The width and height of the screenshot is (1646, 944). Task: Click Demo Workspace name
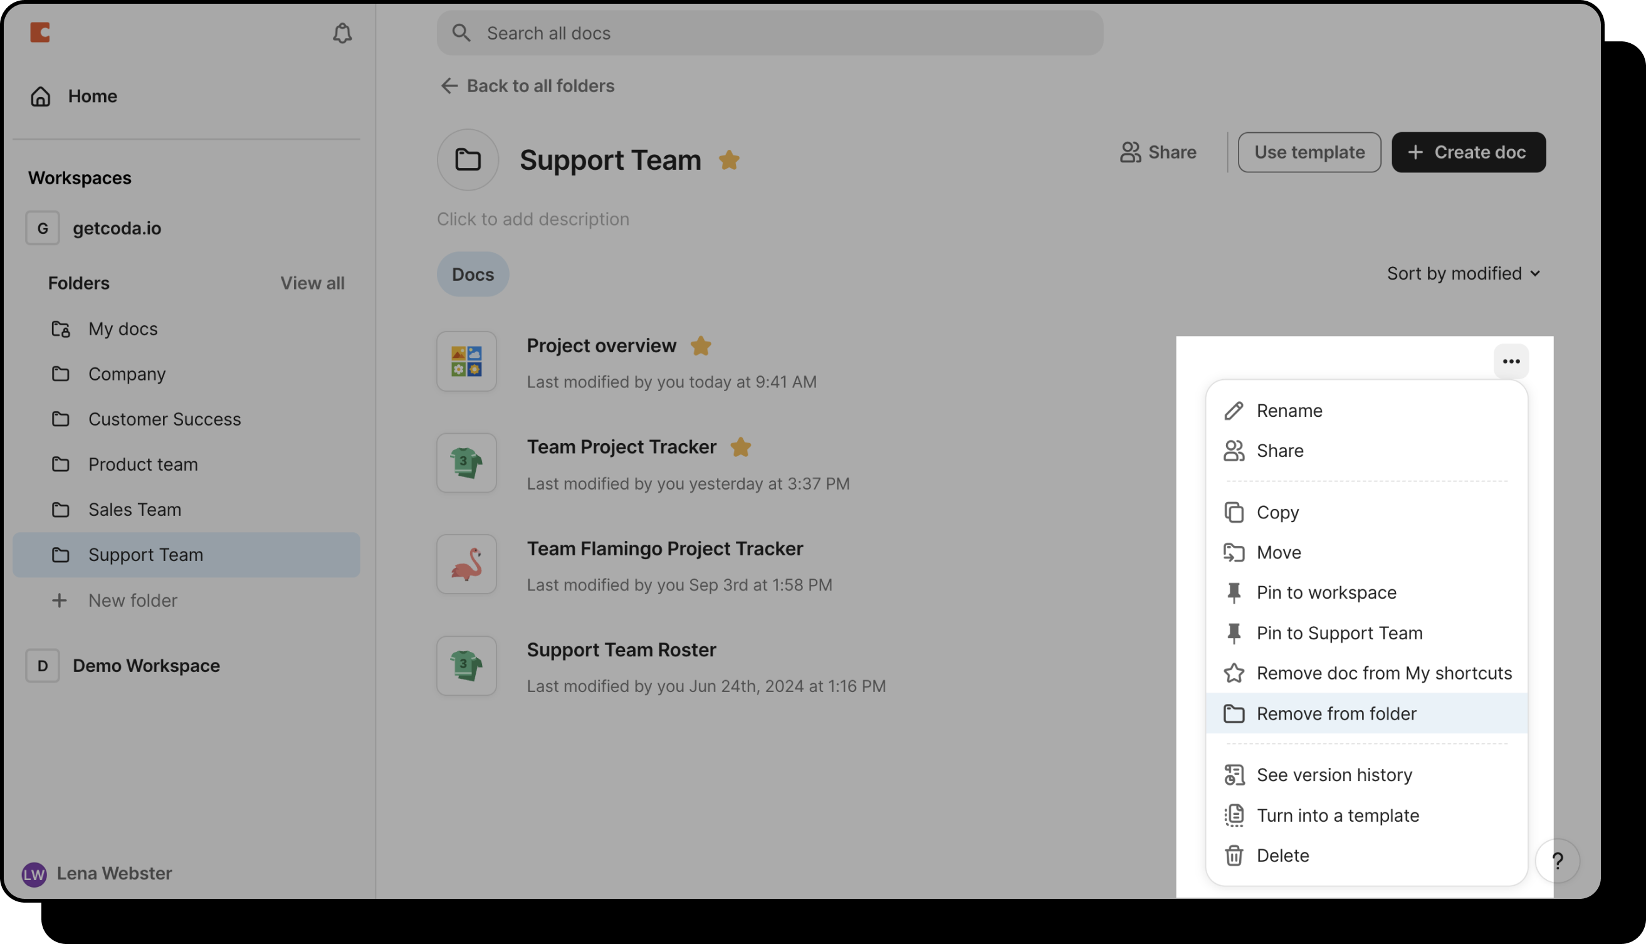[x=147, y=666]
